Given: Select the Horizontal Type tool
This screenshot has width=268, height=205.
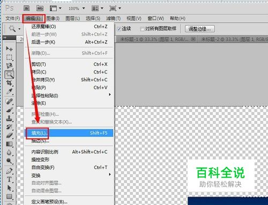Looking at the screenshot, I should click(x=9, y=179).
